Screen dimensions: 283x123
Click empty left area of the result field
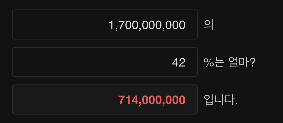pyautogui.click(x=65, y=99)
